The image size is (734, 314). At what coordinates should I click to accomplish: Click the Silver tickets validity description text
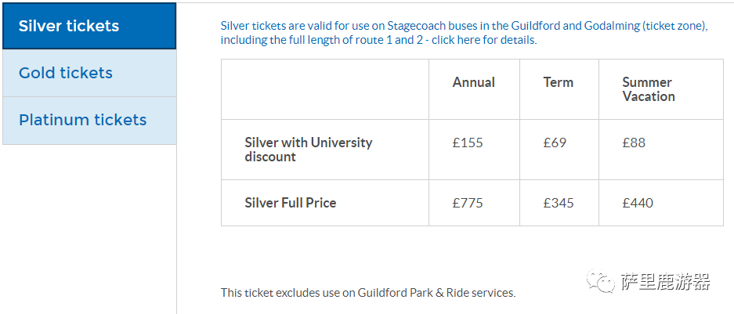[x=464, y=26]
